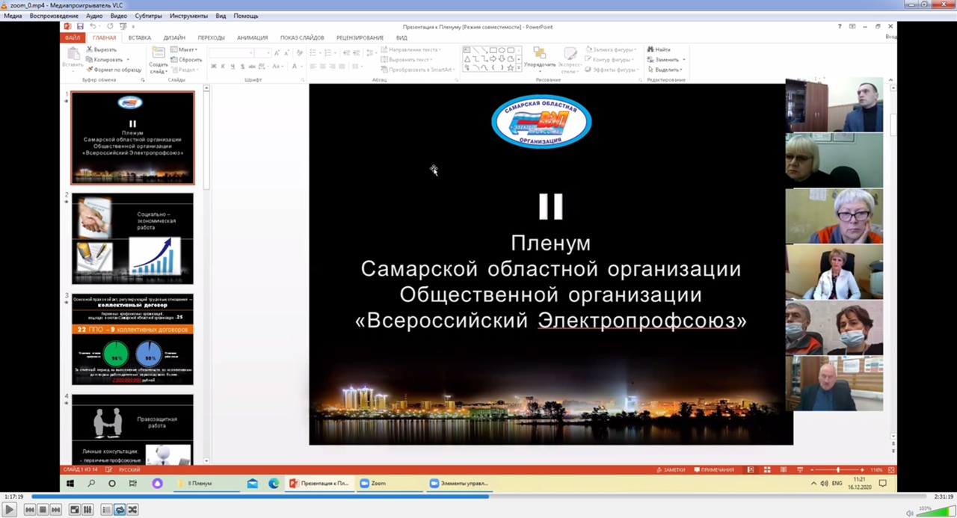
Task: Click Создать слайд button icon
Action: click(x=159, y=52)
